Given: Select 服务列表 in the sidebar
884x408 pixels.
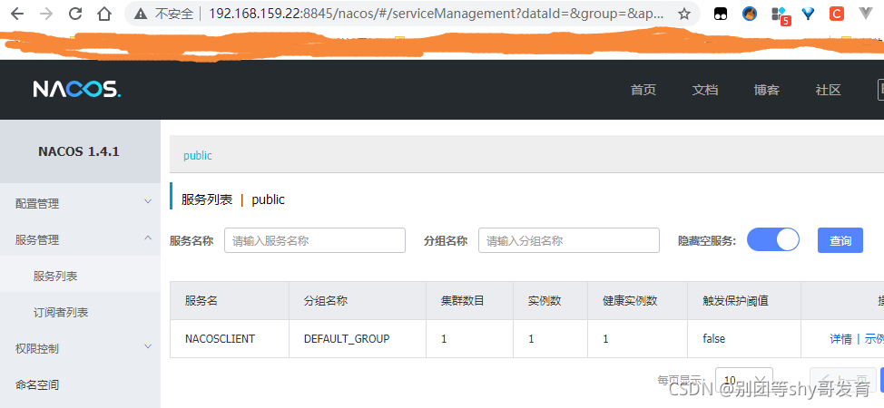Looking at the screenshot, I should 80,277.
